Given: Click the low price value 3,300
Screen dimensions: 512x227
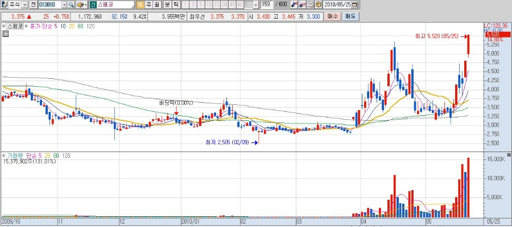Looking at the screenshot, I should point(313,16).
